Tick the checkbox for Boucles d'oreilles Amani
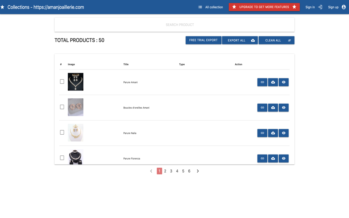This screenshot has height=218, width=349. pyautogui.click(x=62, y=107)
